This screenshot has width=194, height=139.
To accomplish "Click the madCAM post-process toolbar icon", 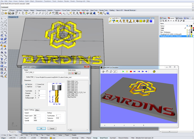I will click(148, 21).
